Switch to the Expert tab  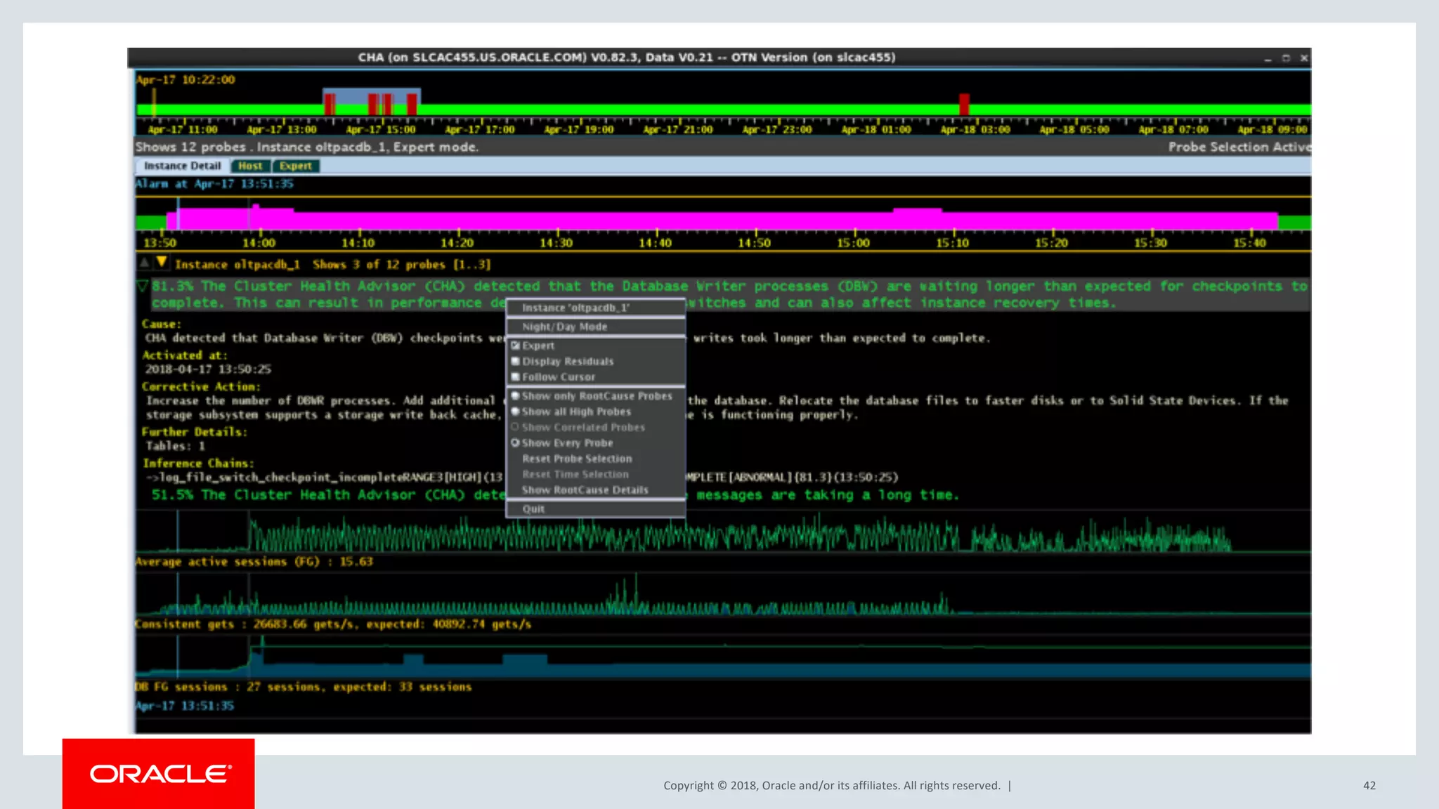click(x=295, y=166)
